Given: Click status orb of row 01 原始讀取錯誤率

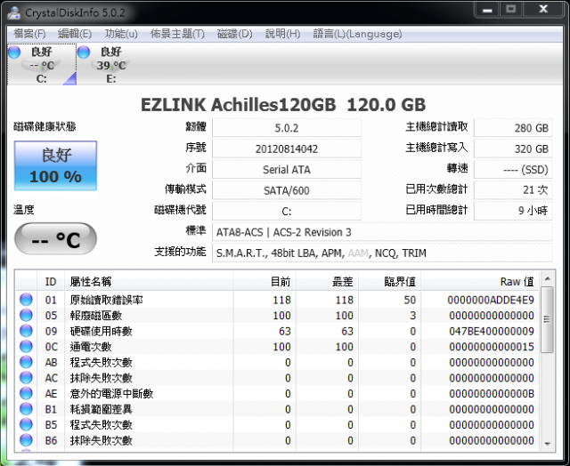Looking at the screenshot, I should tap(26, 300).
